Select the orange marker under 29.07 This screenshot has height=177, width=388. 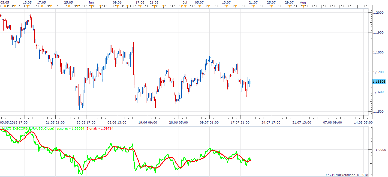pos(290,6)
